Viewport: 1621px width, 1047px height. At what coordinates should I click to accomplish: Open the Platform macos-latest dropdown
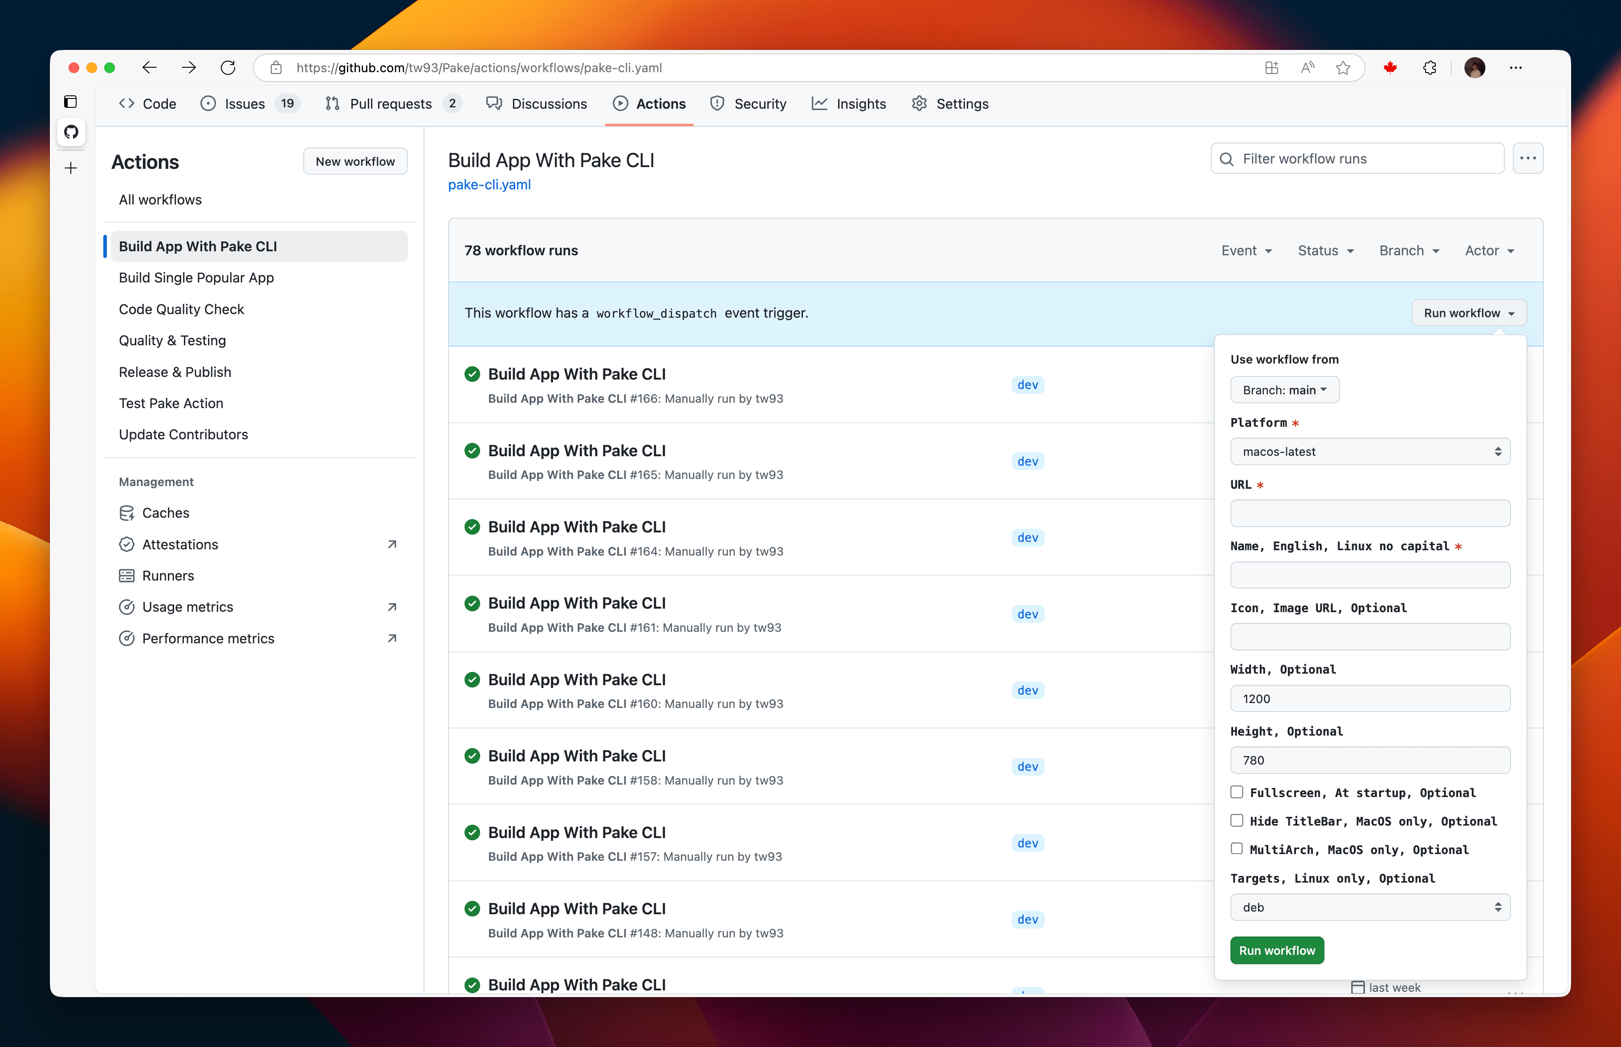click(x=1370, y=451)
